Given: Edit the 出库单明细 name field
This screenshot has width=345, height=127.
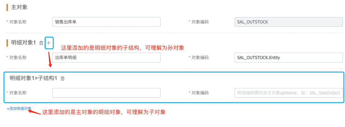Looking at the screenshot, I should click(106, 58).
